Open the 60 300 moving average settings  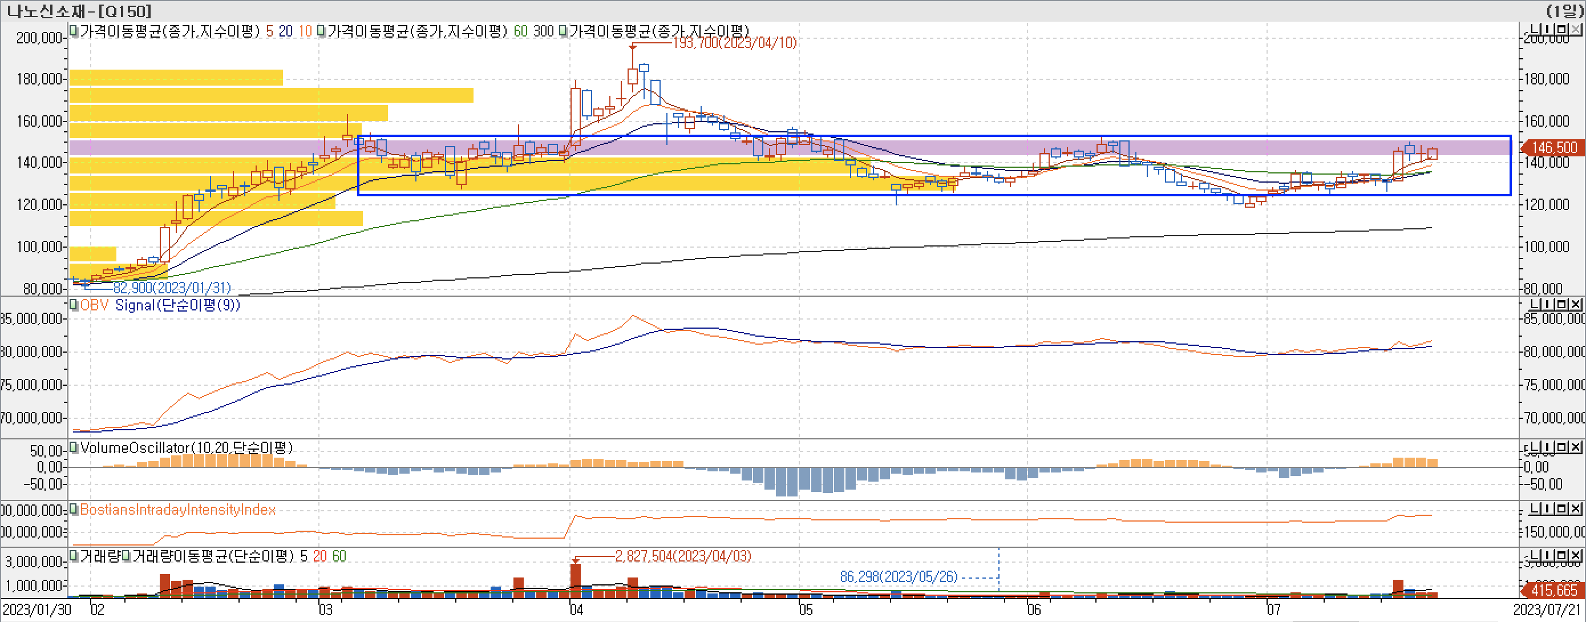533,31
